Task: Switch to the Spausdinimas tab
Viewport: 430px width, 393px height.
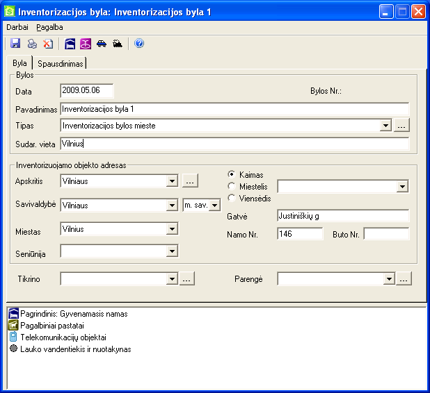Action: point(61,63)
